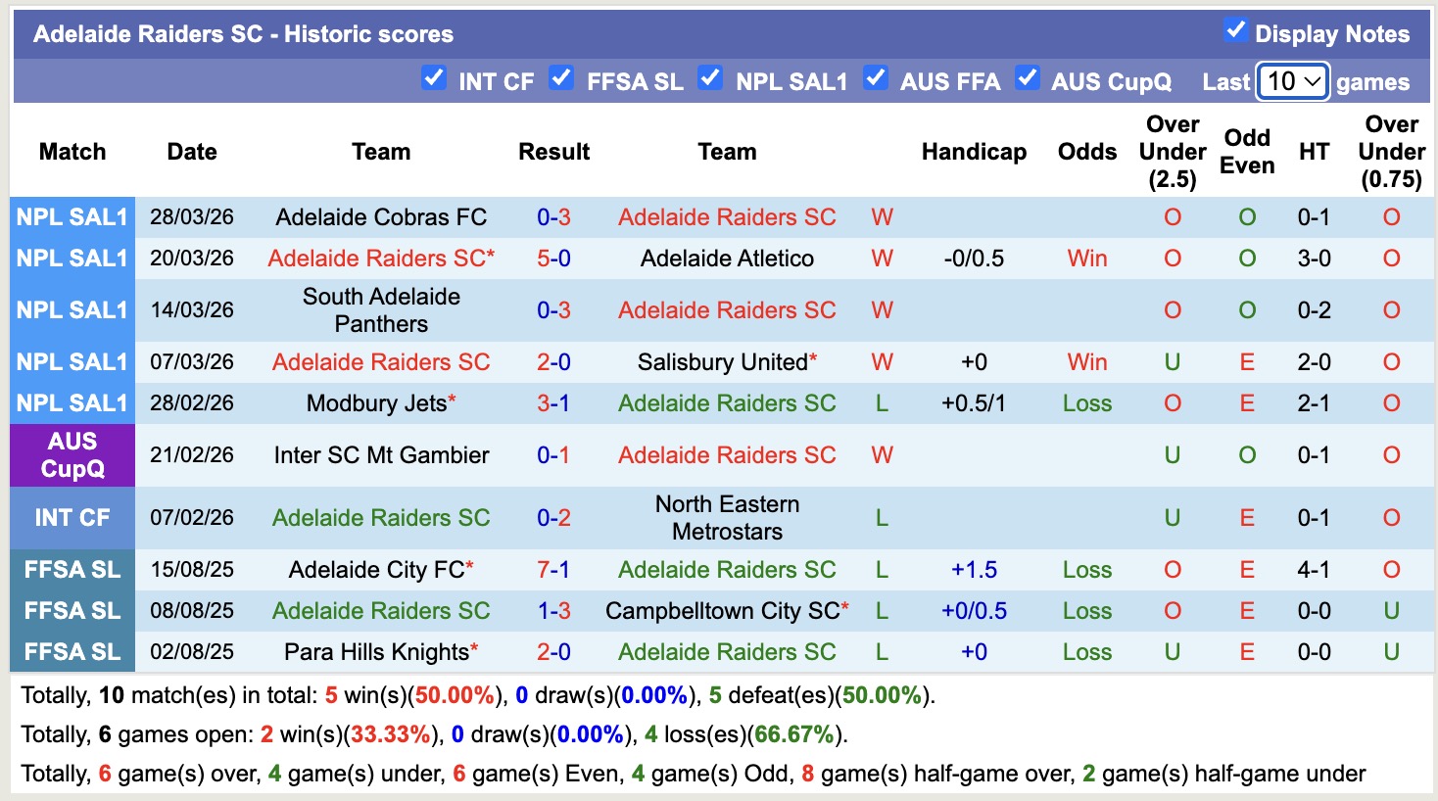Toggle the Display Notes checkbox
This screenshot has height=801, width=1438.
coord(1235,30)
